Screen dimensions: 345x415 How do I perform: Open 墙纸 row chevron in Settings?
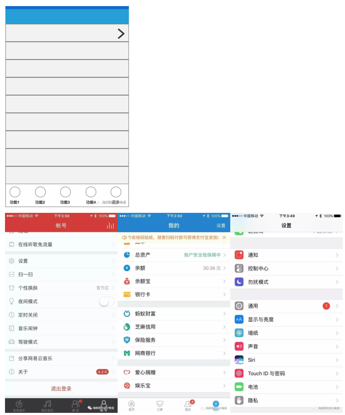click(337, 333)
